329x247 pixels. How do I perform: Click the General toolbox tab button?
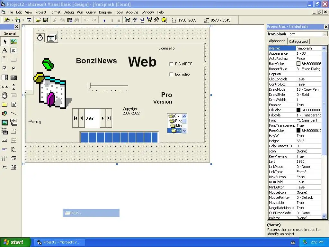[x=9, y=33]
